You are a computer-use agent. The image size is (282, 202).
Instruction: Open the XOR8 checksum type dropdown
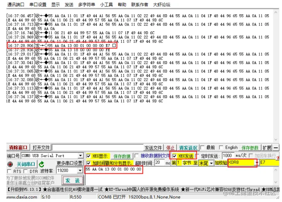[257, 163]
